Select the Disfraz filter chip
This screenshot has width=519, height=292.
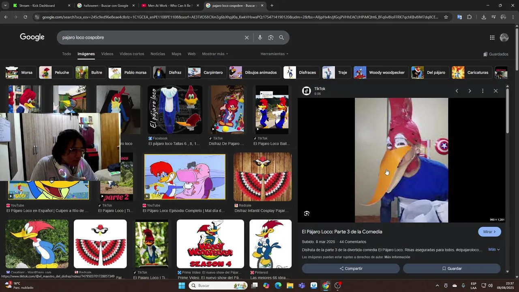tap(169, 73)
